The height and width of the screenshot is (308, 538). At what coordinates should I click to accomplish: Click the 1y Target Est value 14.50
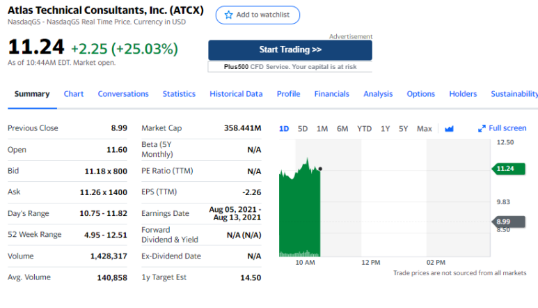(x=251, y=277)
